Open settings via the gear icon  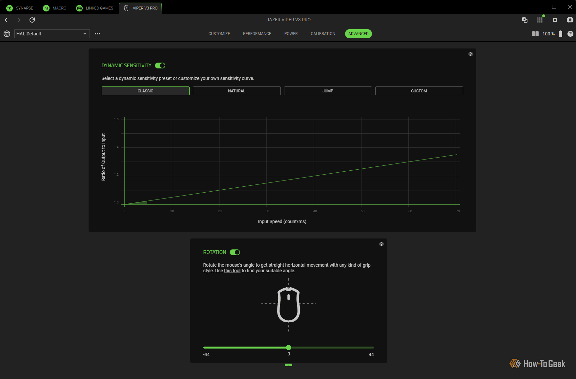(x=555, y=20)
